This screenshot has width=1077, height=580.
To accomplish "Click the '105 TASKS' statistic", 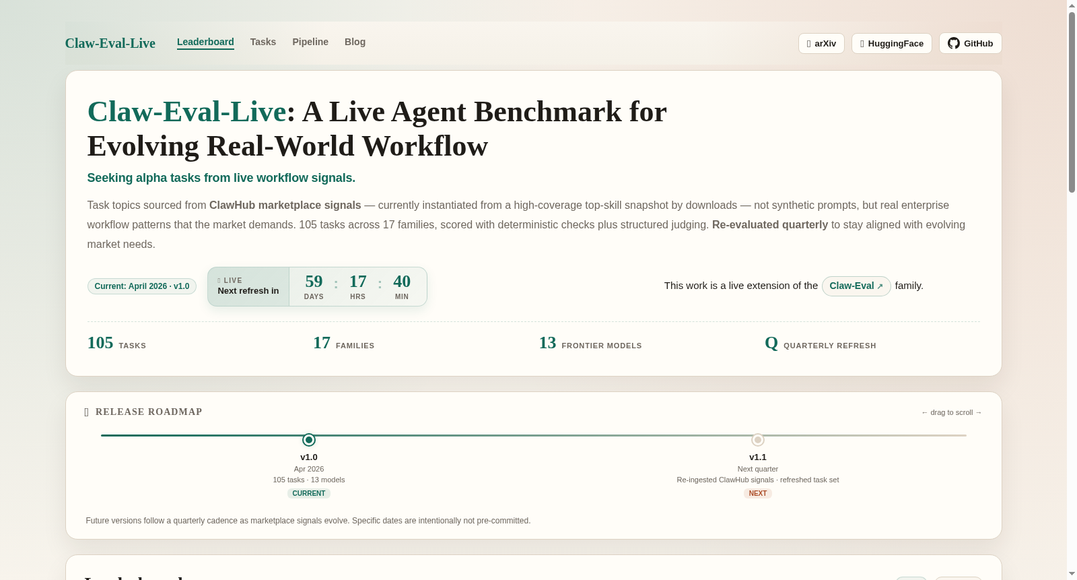I will [x=116, y=343].
